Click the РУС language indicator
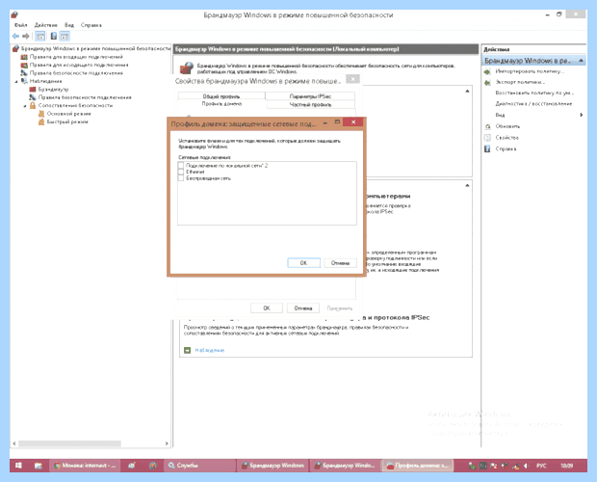The width and height of the screenshot is (597, 482). [x=541, y=466]
